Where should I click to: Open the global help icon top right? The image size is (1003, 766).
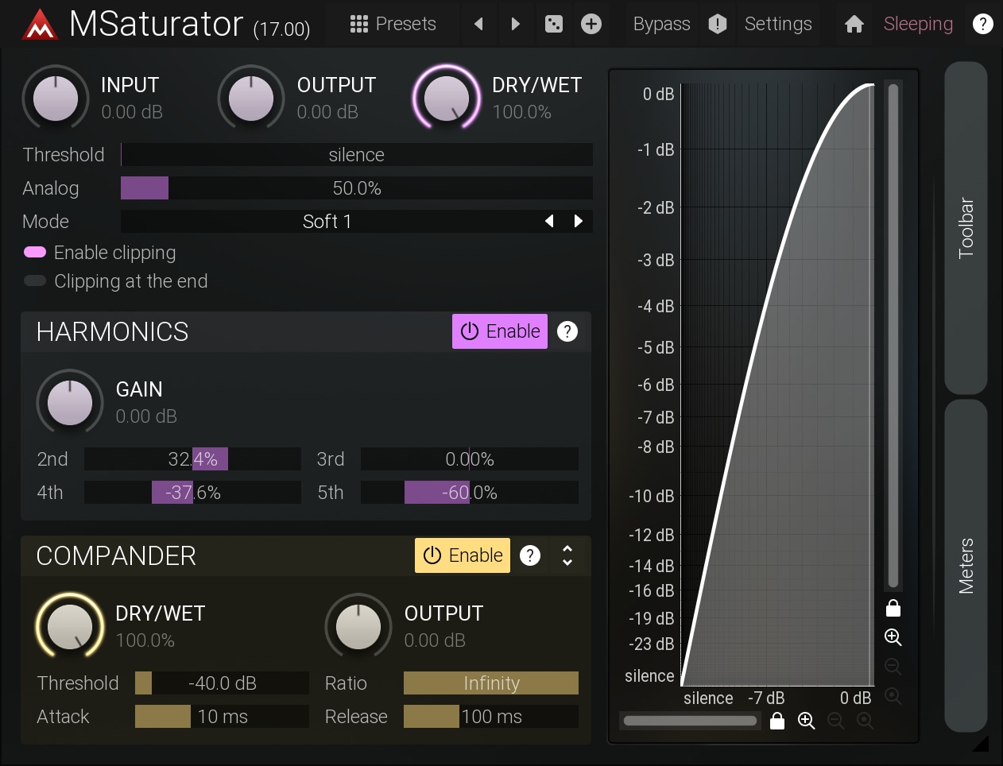983,24
